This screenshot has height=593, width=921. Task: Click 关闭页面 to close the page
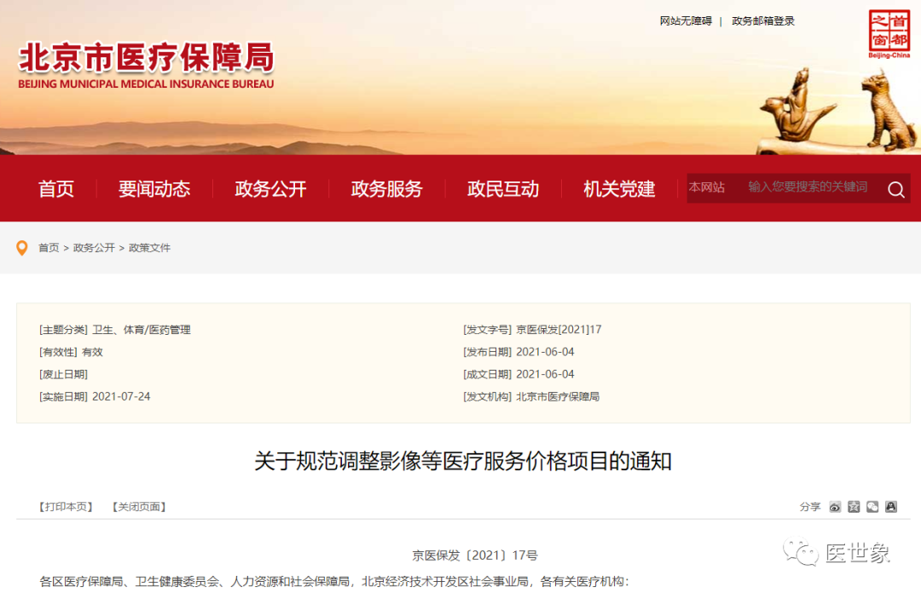[x=138, y=506]
